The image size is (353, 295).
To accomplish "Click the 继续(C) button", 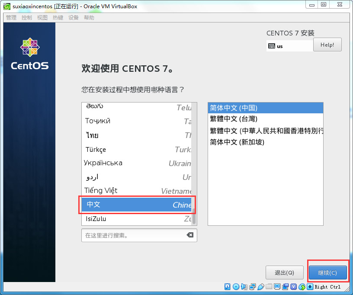I will 328,273.
